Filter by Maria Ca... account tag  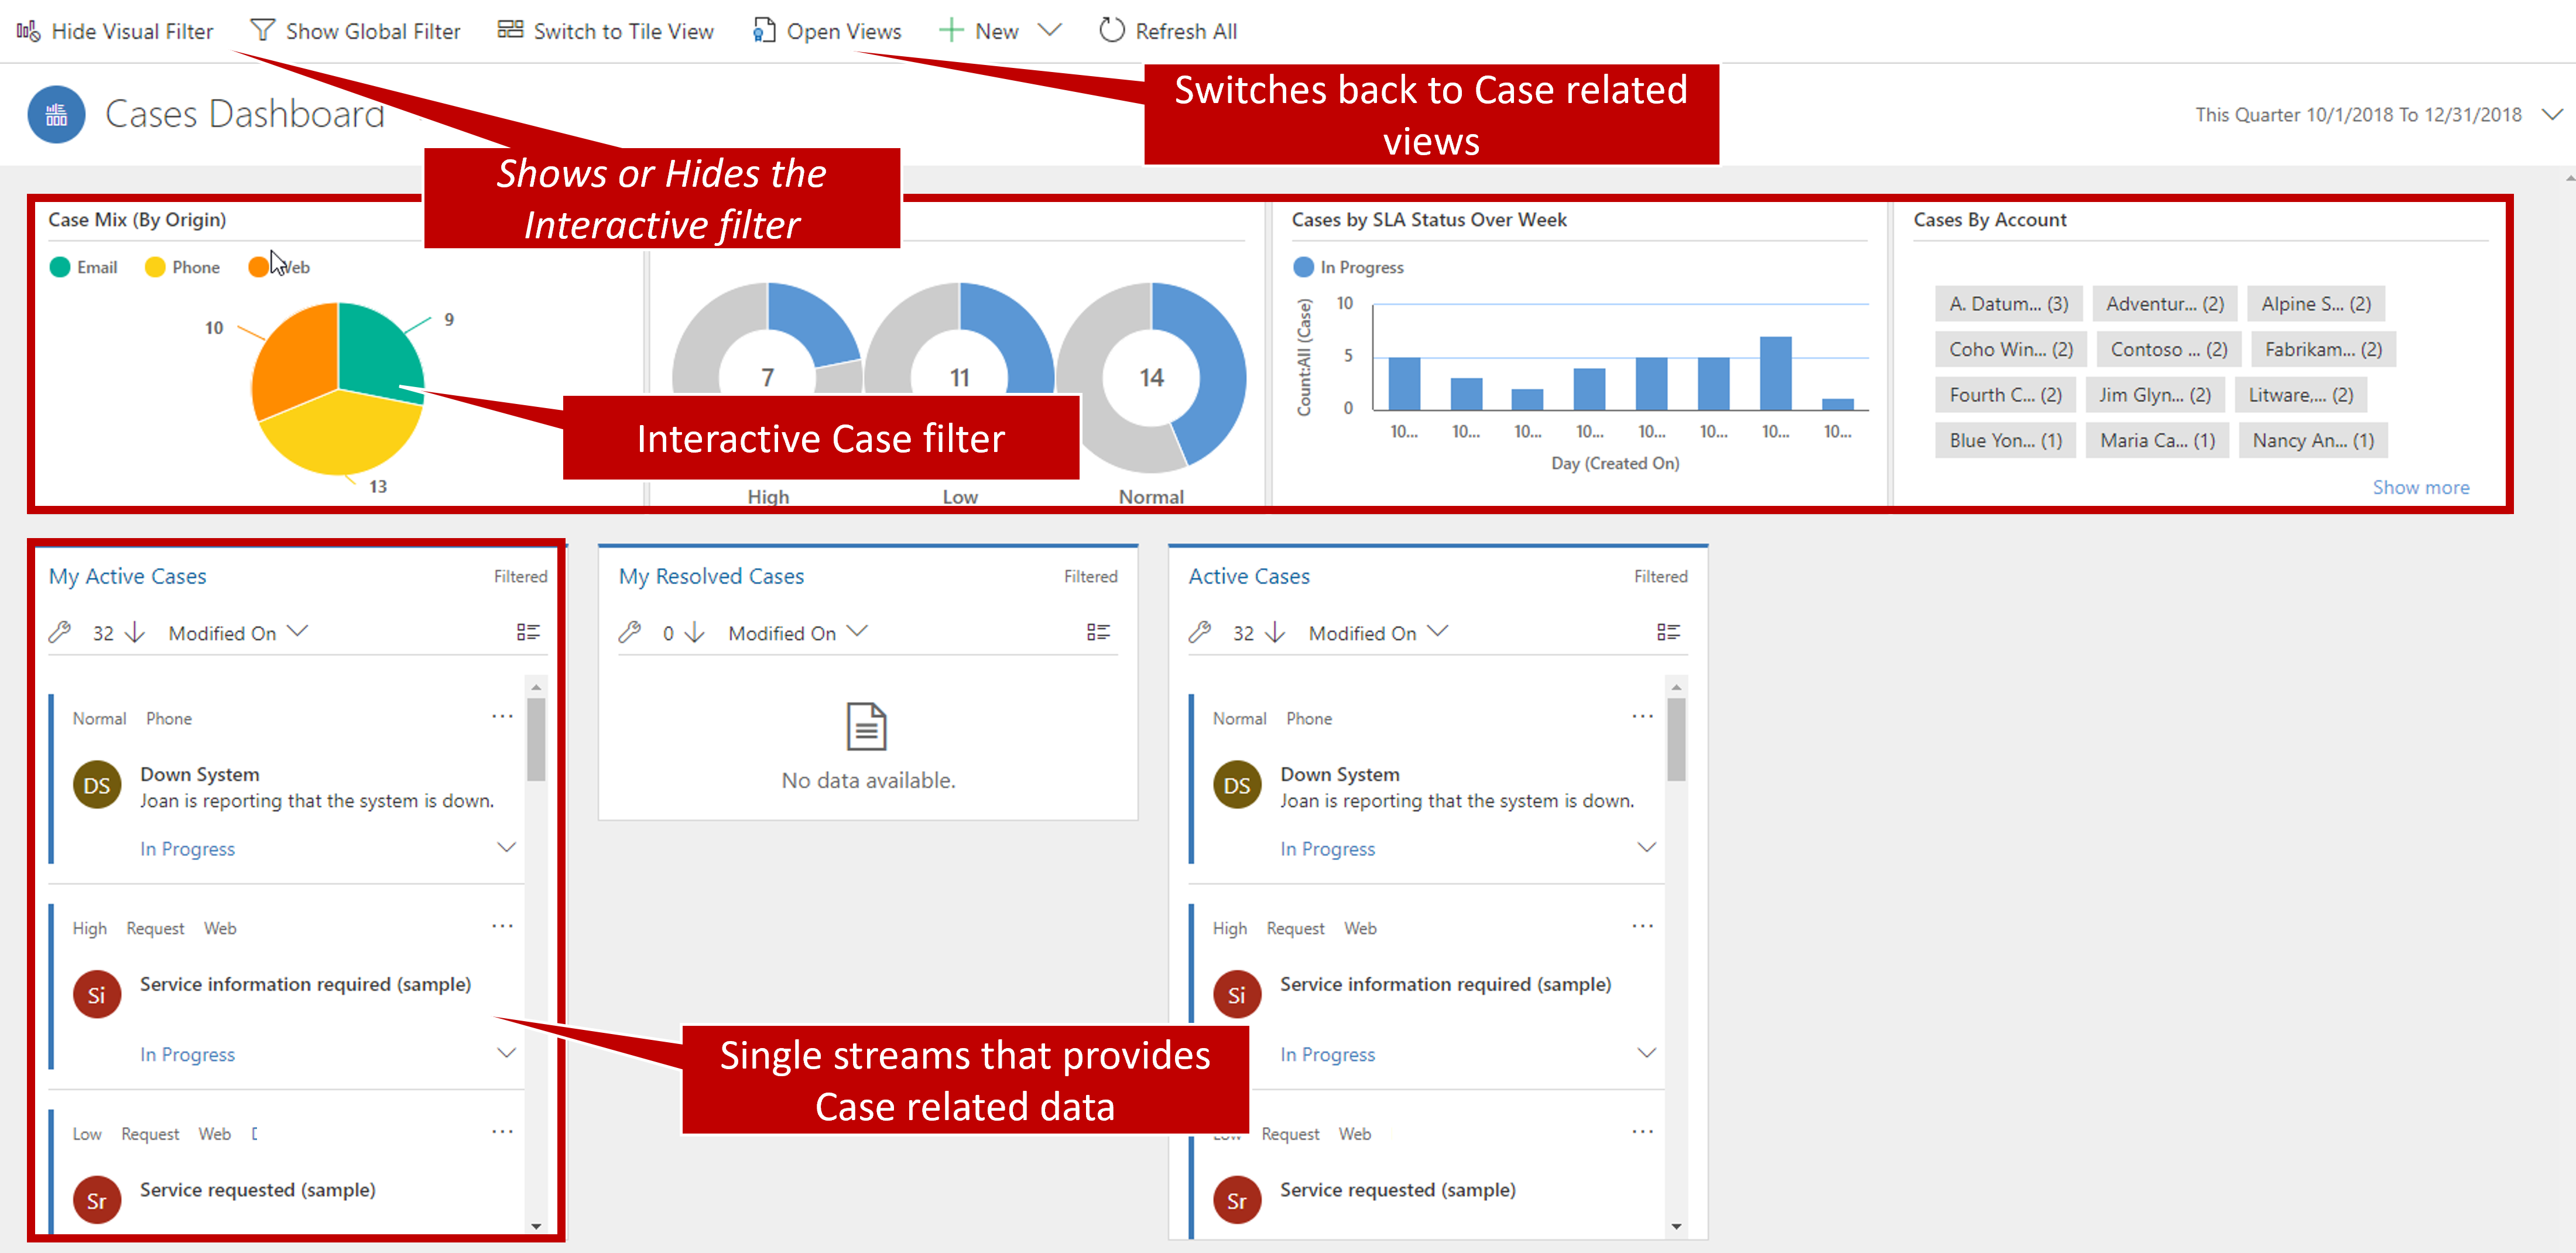click(2157, 440)
